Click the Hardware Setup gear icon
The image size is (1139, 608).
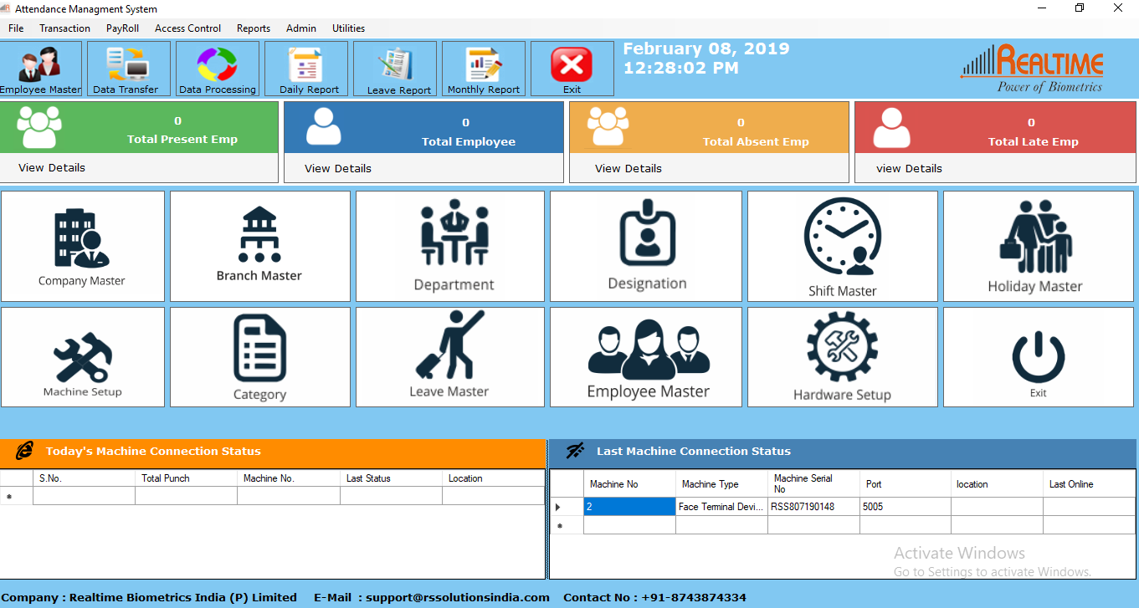coord(842,356)
